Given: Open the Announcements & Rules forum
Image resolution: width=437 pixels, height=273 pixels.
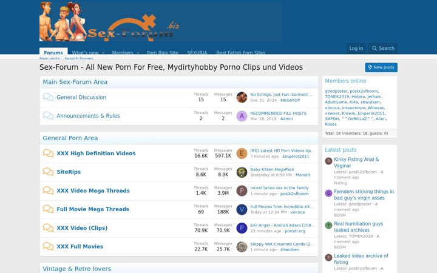Looking at the screenshot, I should 88,116.
